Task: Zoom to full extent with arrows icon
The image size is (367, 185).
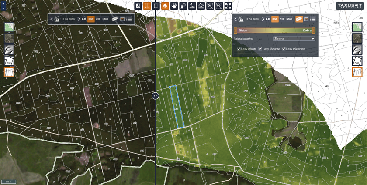Action: click(229, 6)
